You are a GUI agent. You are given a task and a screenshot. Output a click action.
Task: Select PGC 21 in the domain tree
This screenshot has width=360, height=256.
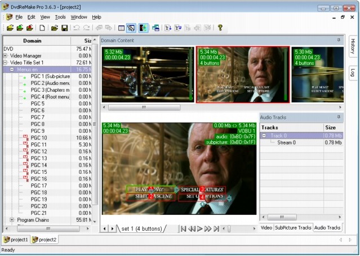tap(38, 213)
